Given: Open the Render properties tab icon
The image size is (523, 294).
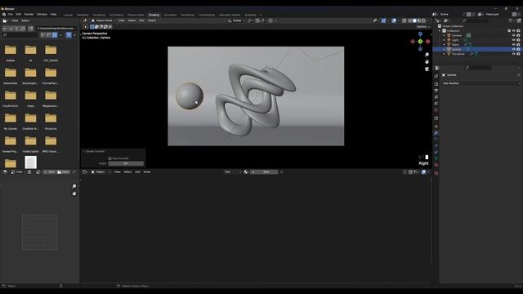Looking at the screenshot, I should coord(436,84).
